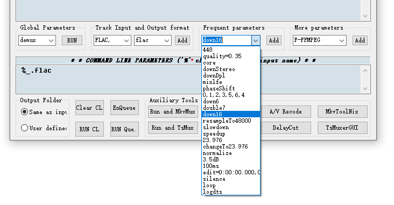Select logdts at the list bottom
Viewport: 394px width, 205px height.
click(x=231, y=192)
